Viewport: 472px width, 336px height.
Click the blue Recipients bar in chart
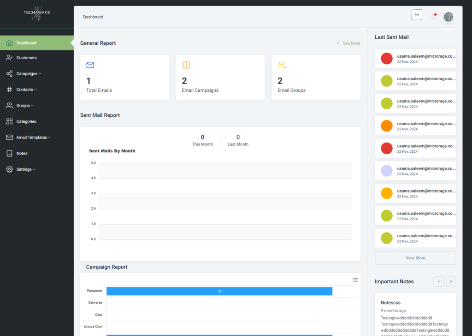[x=219, y=291]
